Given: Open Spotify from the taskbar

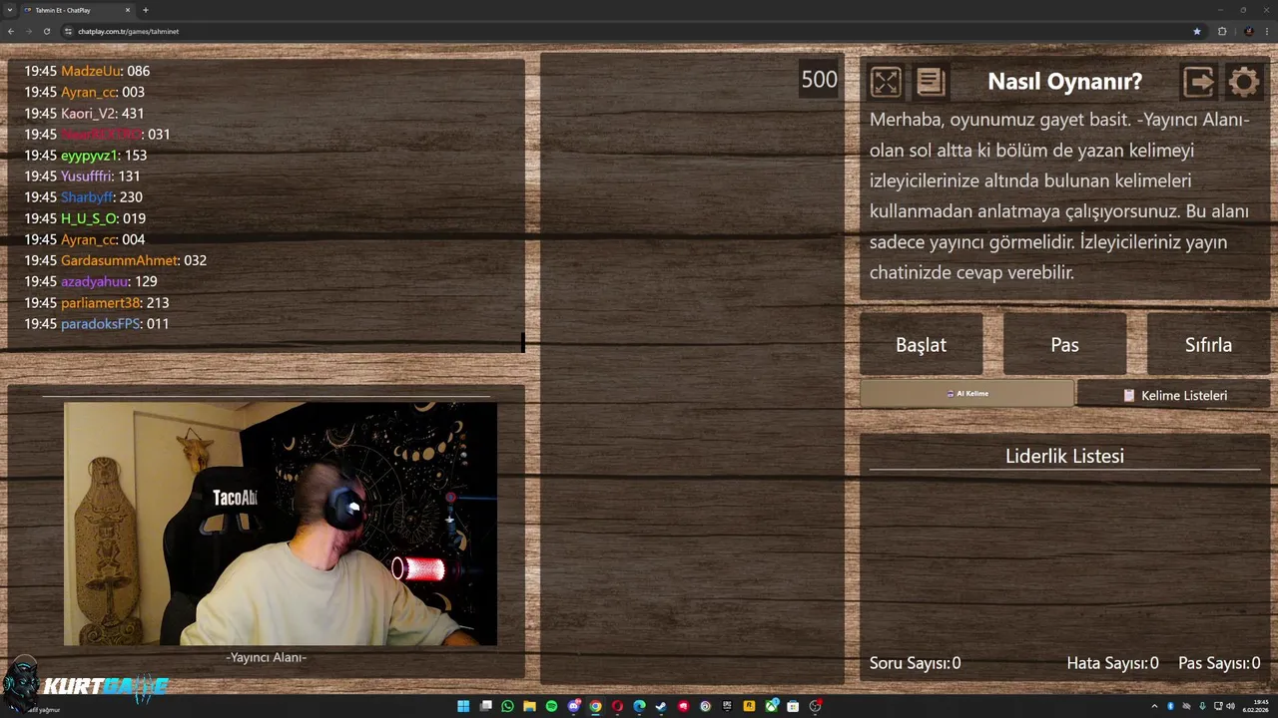Looking at the screenshot, I should (551, 706).
